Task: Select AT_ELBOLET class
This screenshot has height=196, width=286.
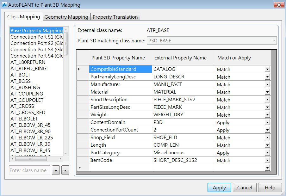Action: [x=36, y=119]
